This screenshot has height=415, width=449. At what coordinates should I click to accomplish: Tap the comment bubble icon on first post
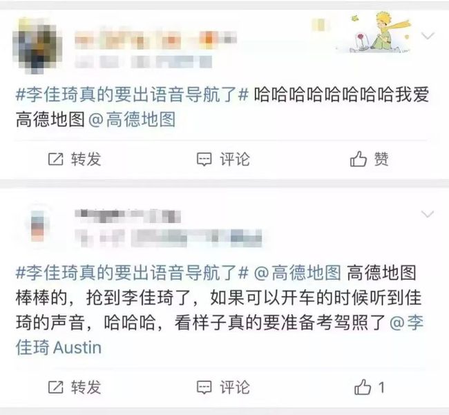[204, 160]
